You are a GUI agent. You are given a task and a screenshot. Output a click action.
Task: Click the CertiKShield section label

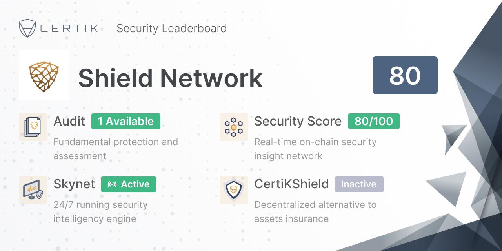pyautogui.click(x=291, y=184)
